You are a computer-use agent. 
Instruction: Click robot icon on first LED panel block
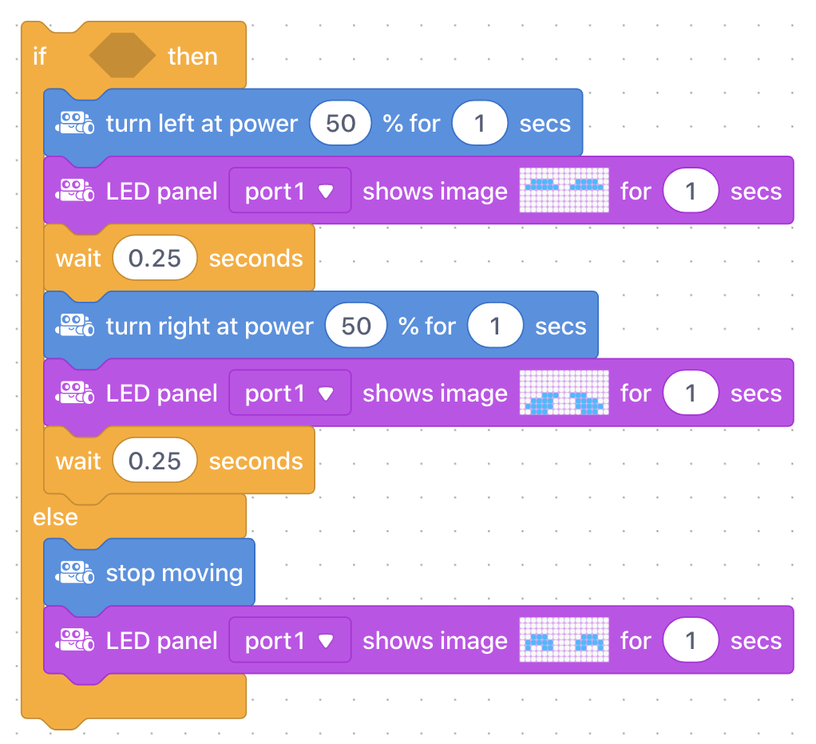coord(75,191)
